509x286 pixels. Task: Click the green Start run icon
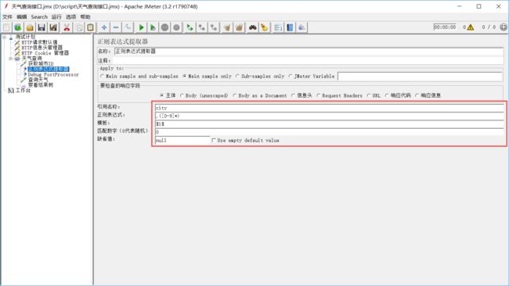[141, 27]
